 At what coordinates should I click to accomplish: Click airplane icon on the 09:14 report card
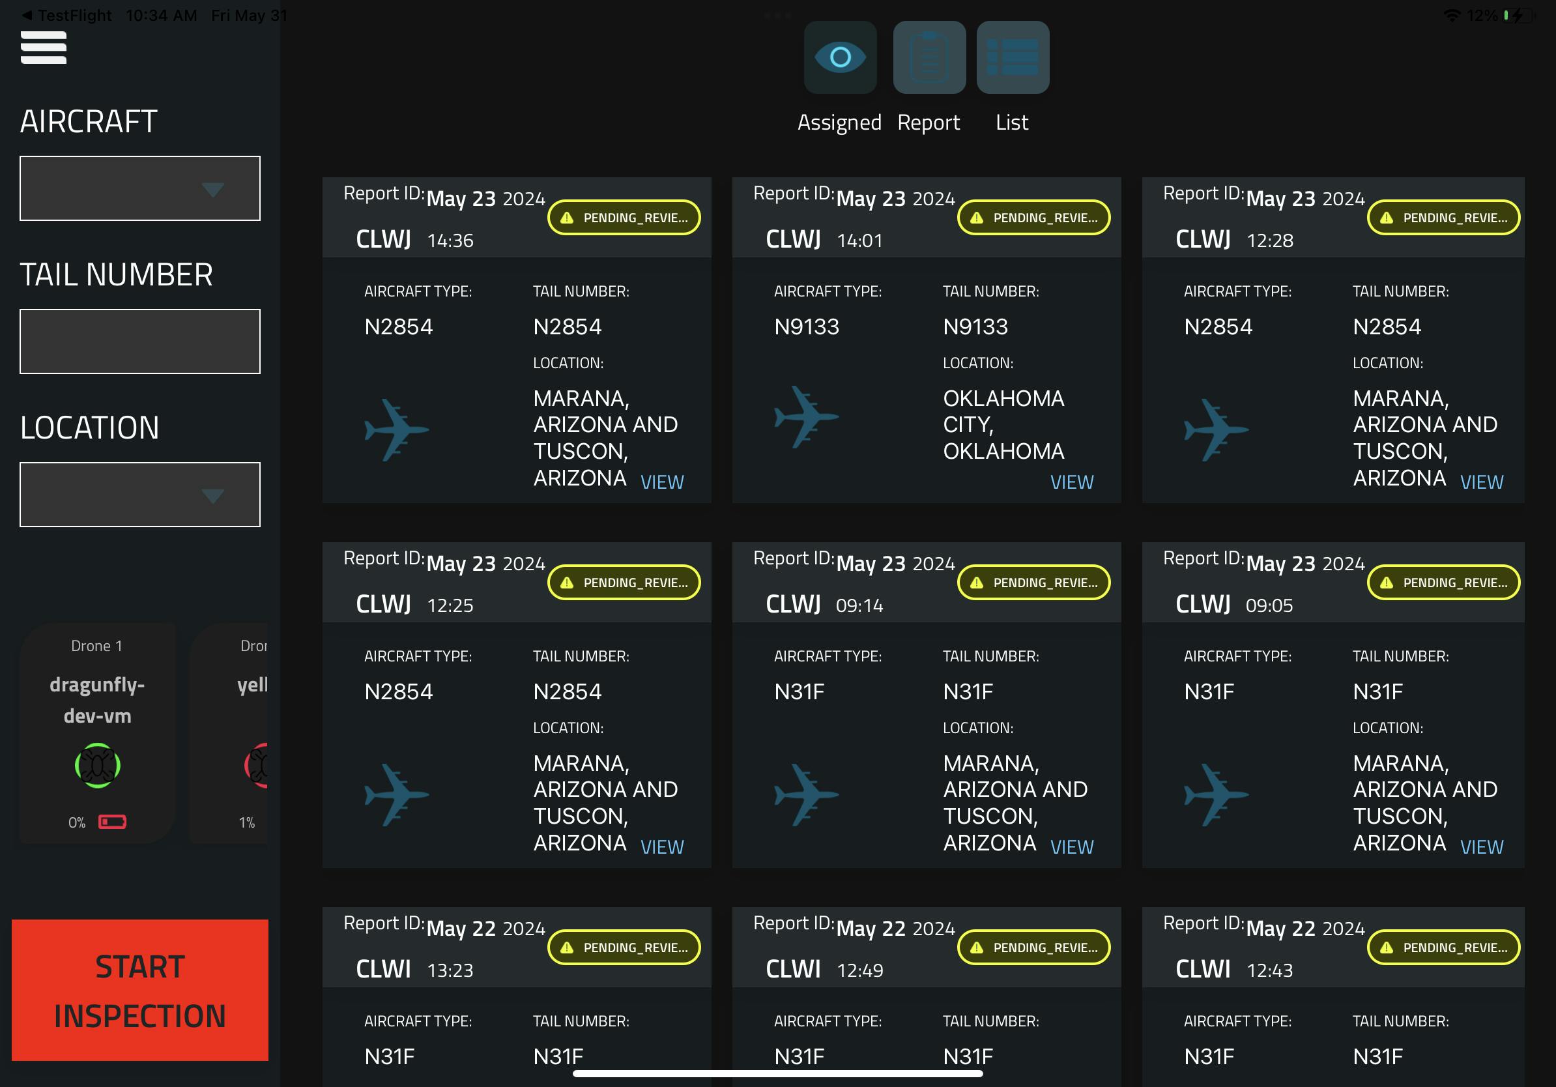tap(805, 794)
